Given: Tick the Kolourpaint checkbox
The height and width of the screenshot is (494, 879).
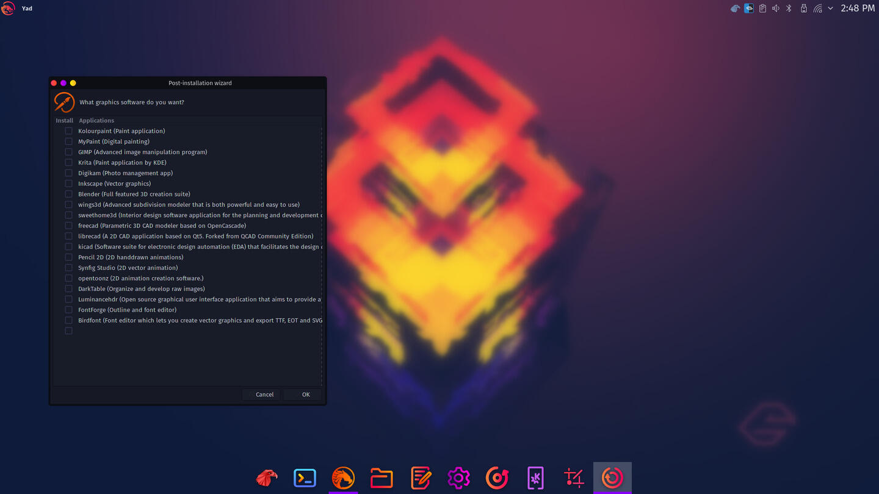Looking at the screenshot, I should (68, 131).
